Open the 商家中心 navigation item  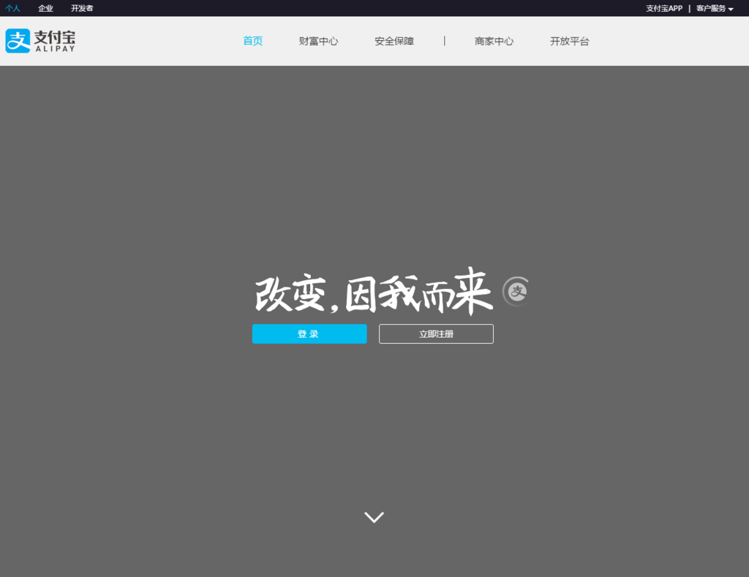(x=494, y=41)
